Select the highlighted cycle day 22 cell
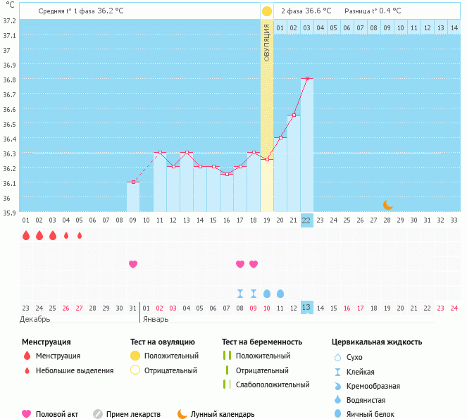The width and height of the screenshot is (467, 419). (x=306, y=220)
